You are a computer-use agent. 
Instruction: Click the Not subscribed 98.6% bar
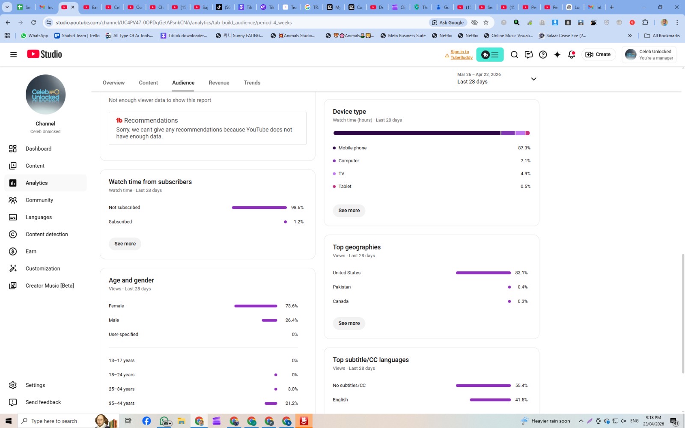pos(259,208)
